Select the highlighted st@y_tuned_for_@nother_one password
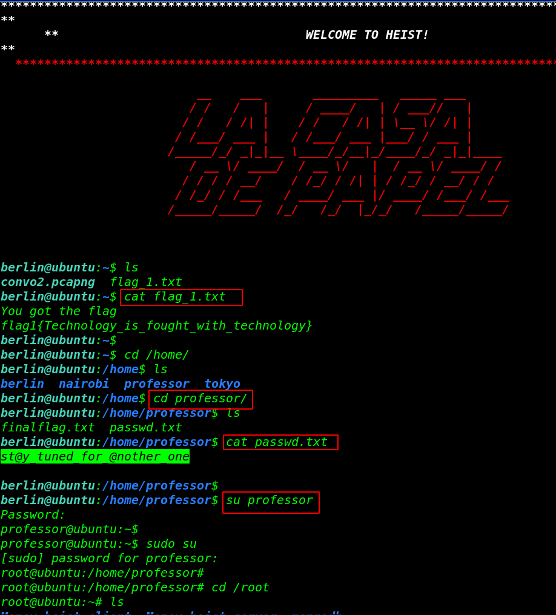This screenshot has width=556, height=615. (x=95, y=456)
